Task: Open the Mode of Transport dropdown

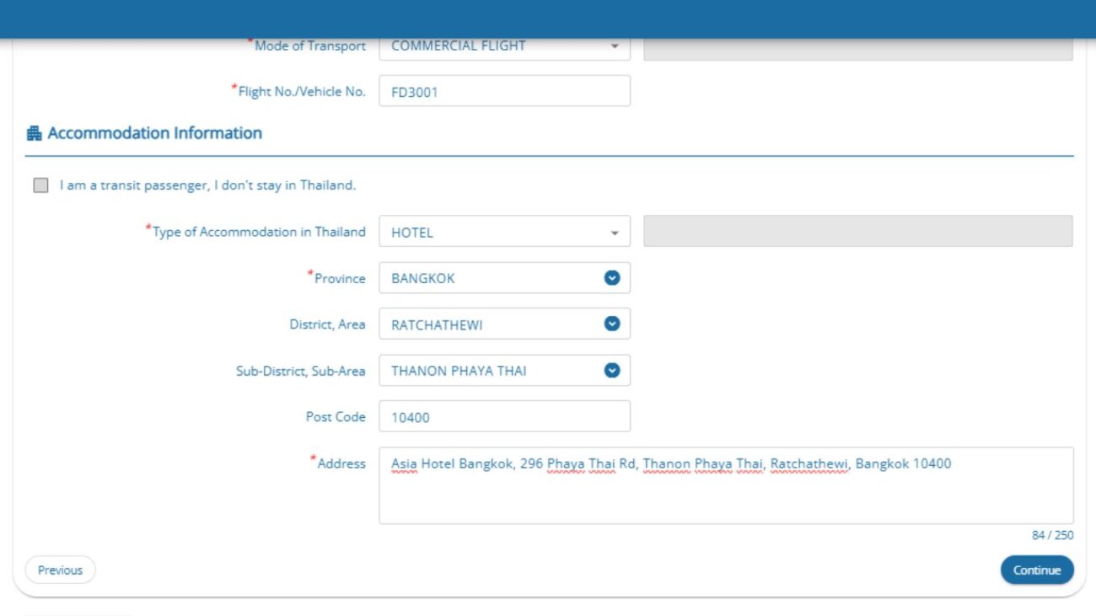Action: tap(504, 46)
